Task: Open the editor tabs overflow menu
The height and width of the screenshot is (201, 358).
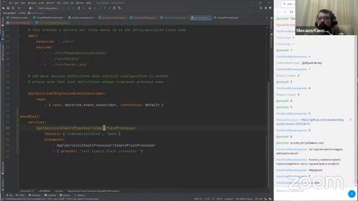Action: 267,17
